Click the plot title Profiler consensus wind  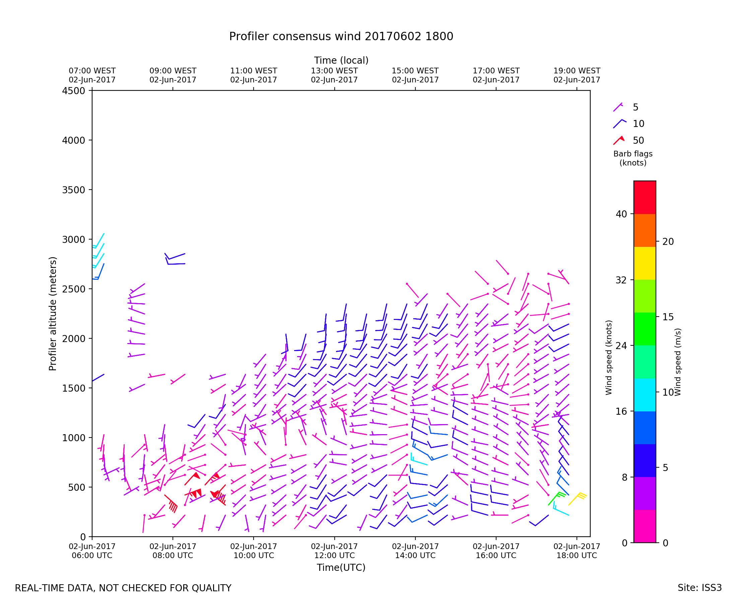(341, 37)
